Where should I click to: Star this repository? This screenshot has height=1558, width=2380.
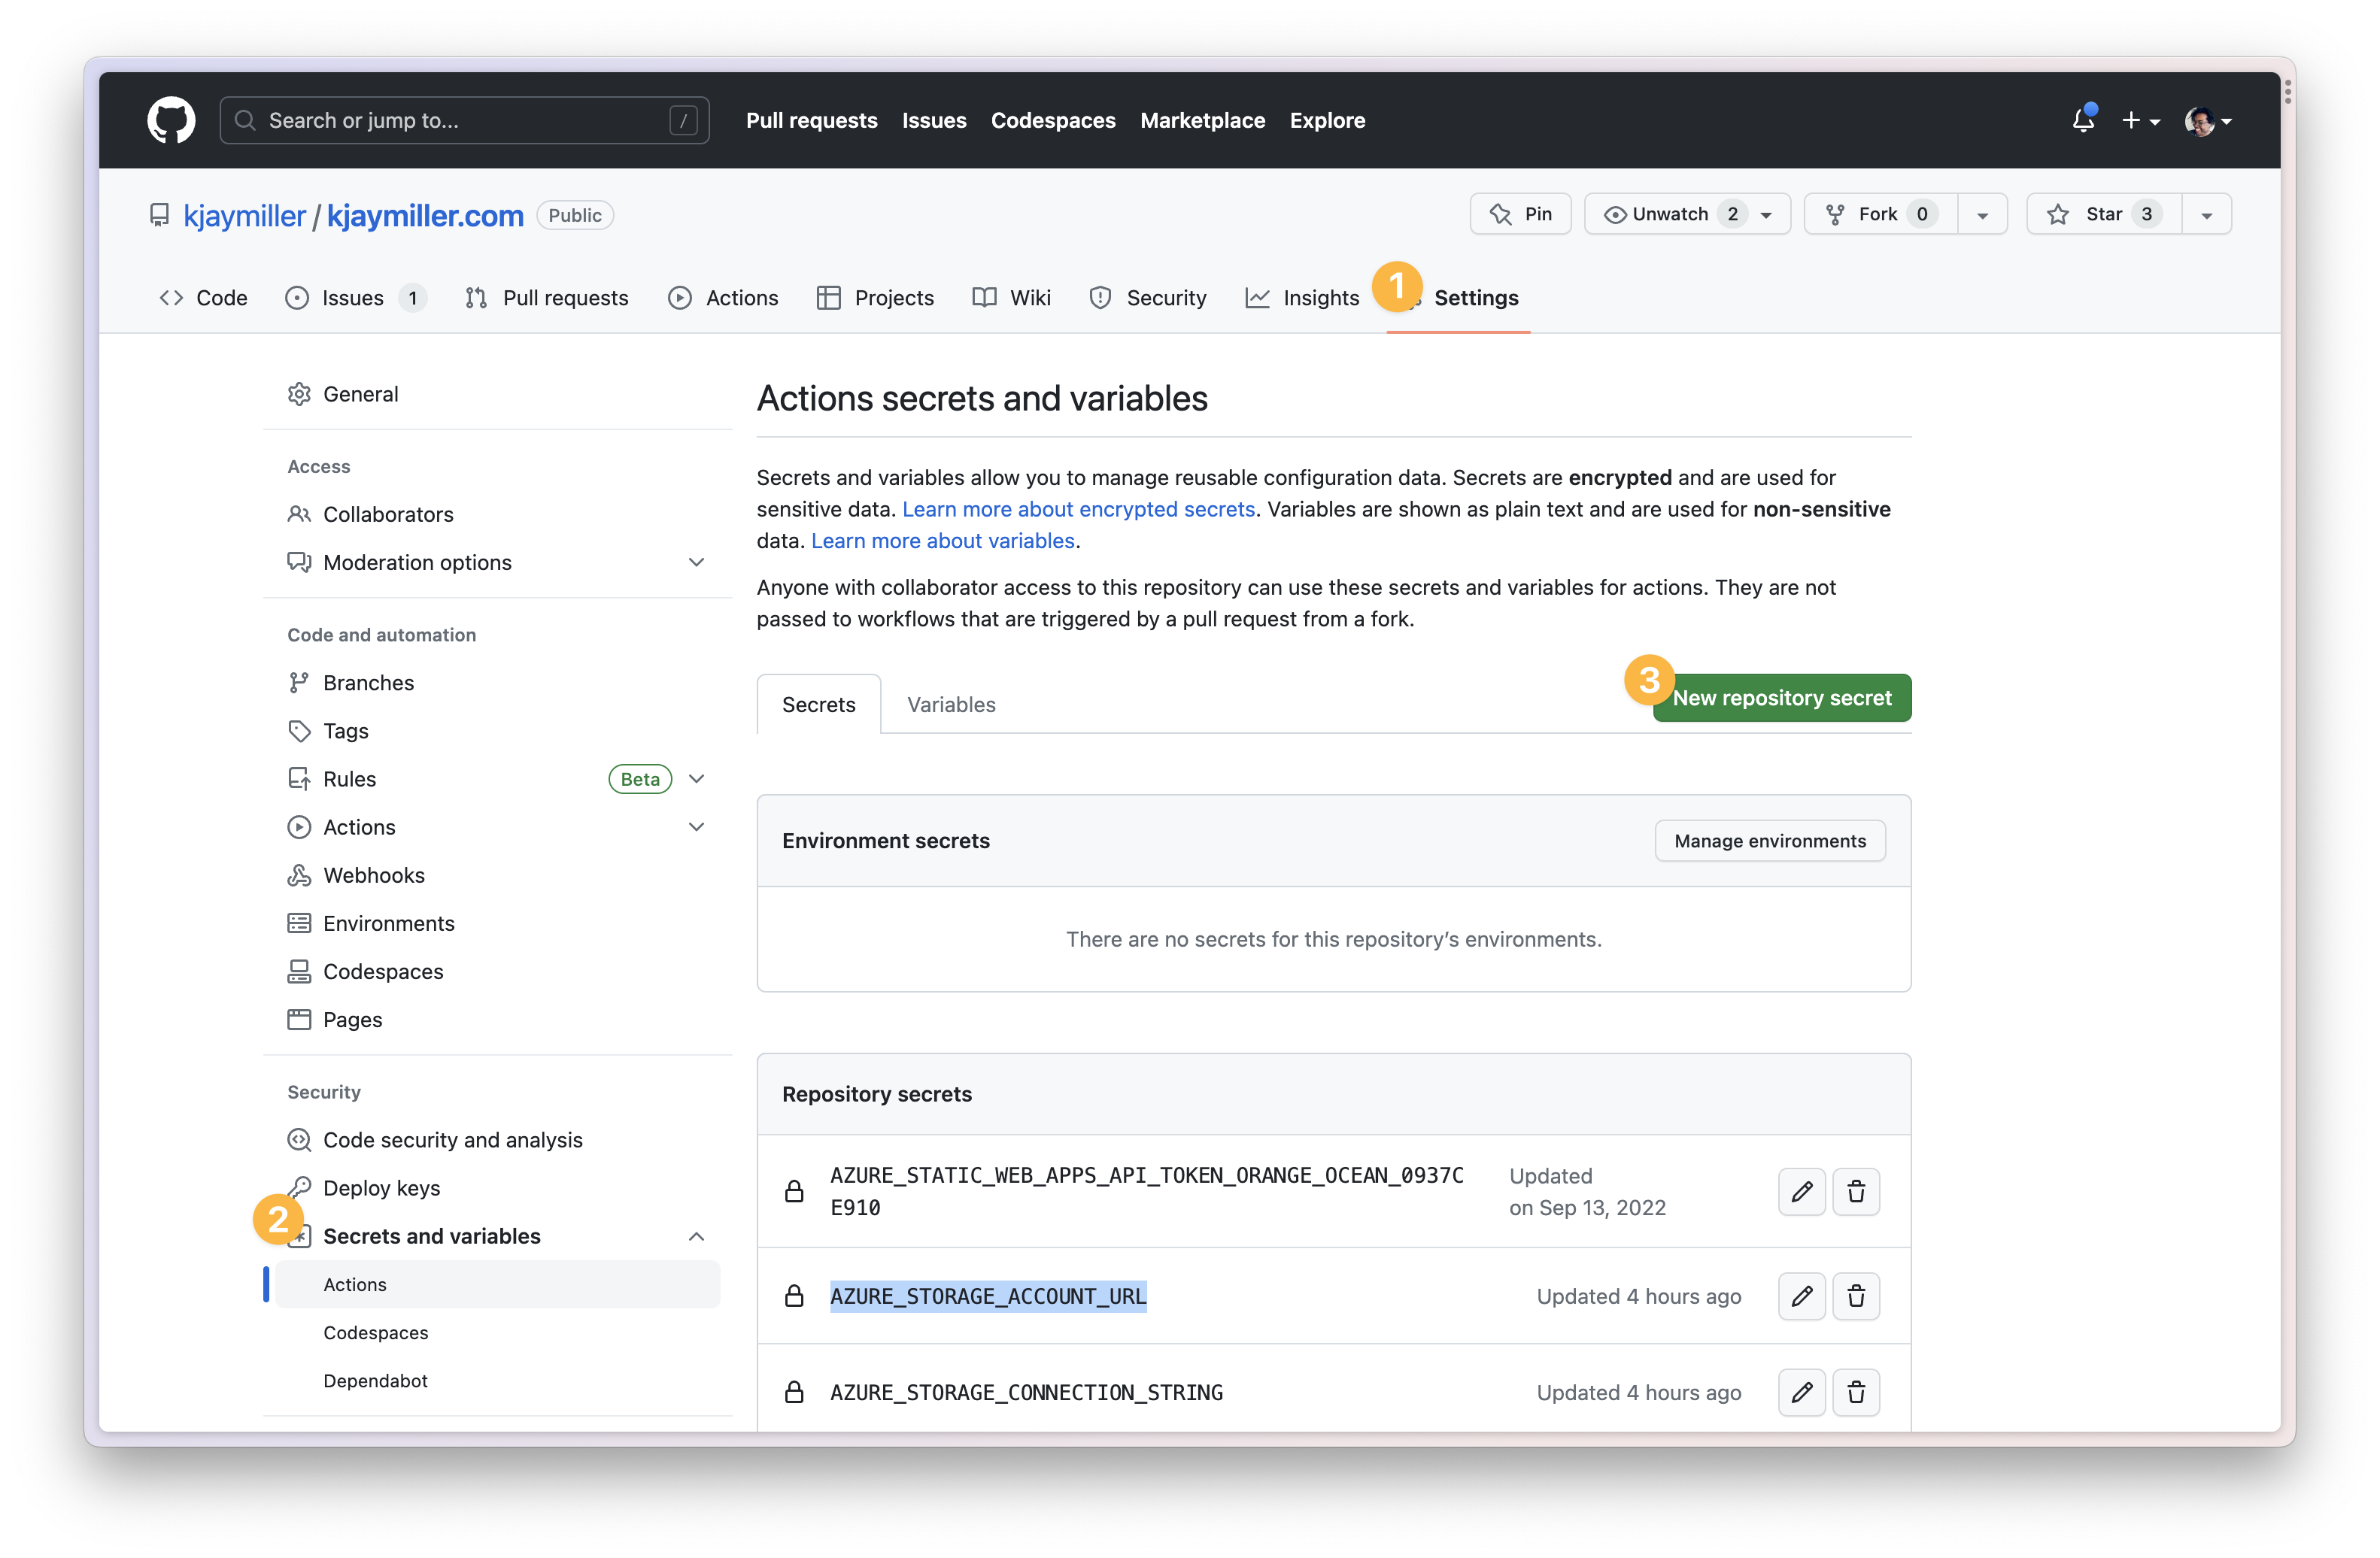click(x=2103, y=214)
